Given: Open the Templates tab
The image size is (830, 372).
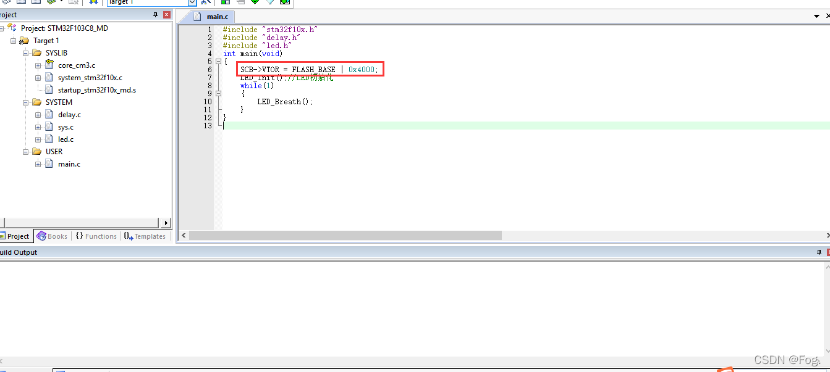Looking at the screenshot, I should point(145,236).
